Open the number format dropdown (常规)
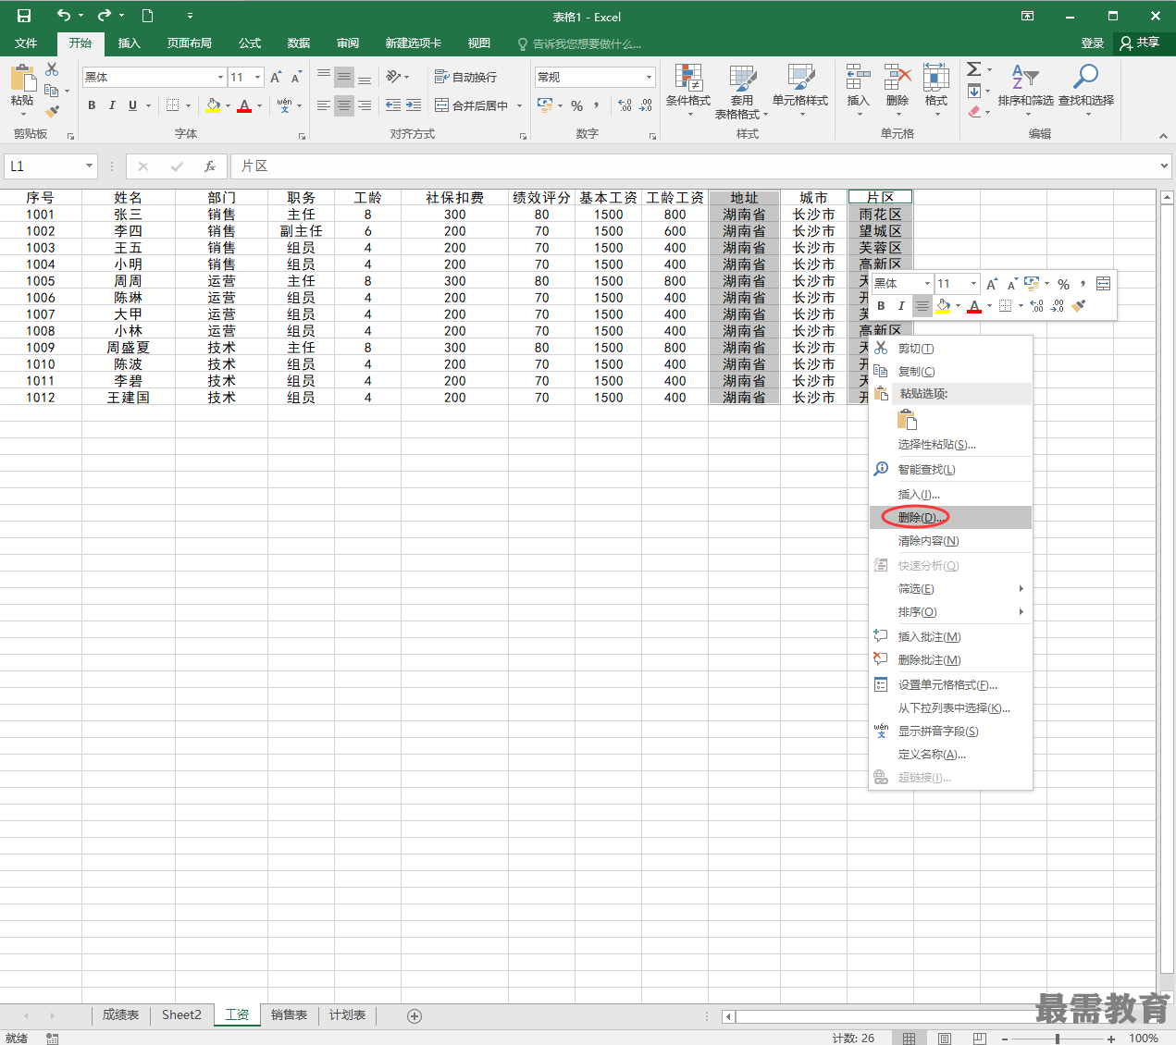The height and width of the screenshot is (1045, 1176). [x=649, y=78]
